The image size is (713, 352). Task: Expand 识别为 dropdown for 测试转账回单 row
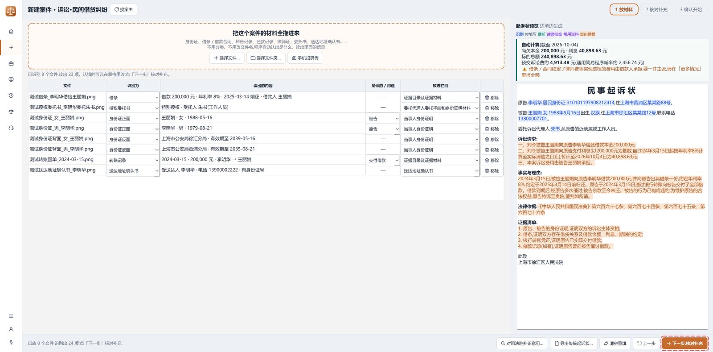point(133,160)
